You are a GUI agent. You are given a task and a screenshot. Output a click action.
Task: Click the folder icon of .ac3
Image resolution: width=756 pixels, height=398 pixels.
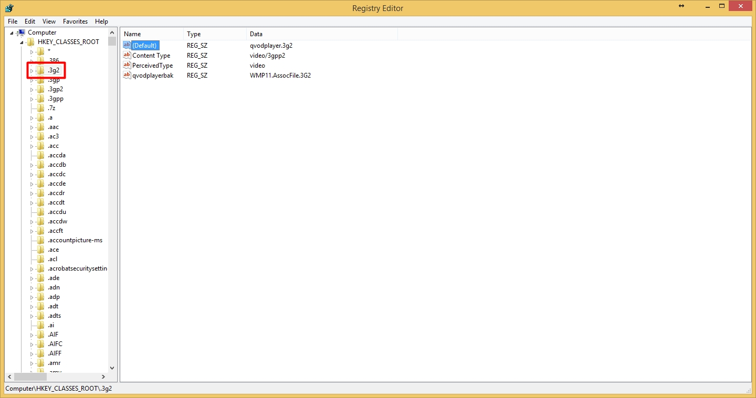[x=41, y=136]
